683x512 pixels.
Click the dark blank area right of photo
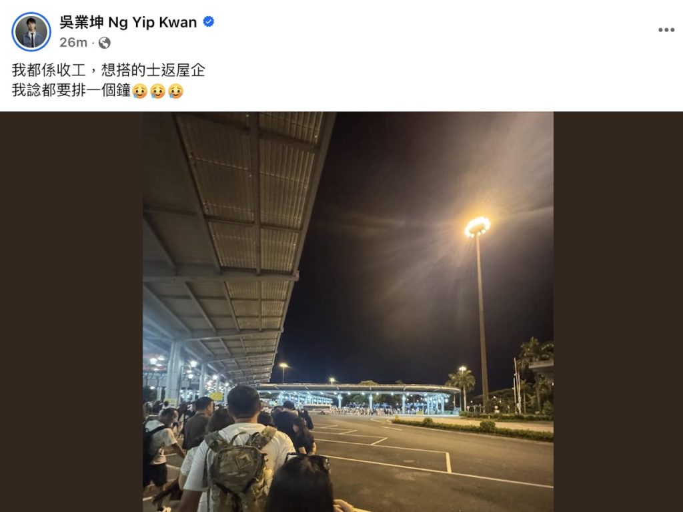[618, 312]
